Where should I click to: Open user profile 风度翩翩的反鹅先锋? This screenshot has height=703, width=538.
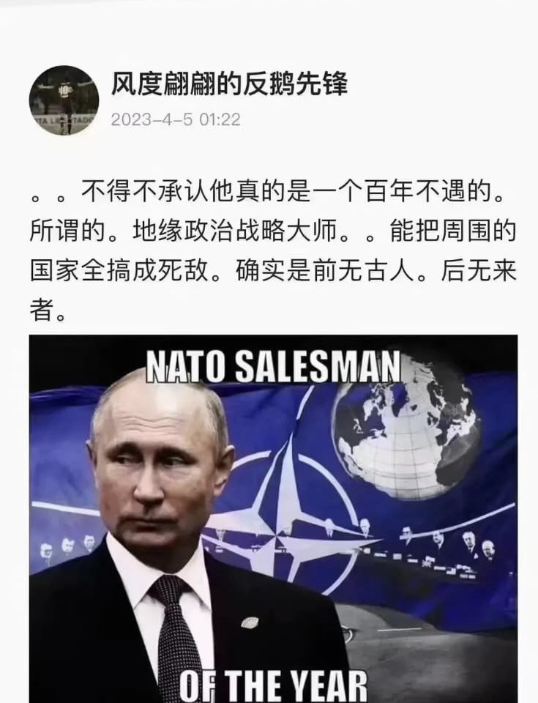click(x=229, y=83)
